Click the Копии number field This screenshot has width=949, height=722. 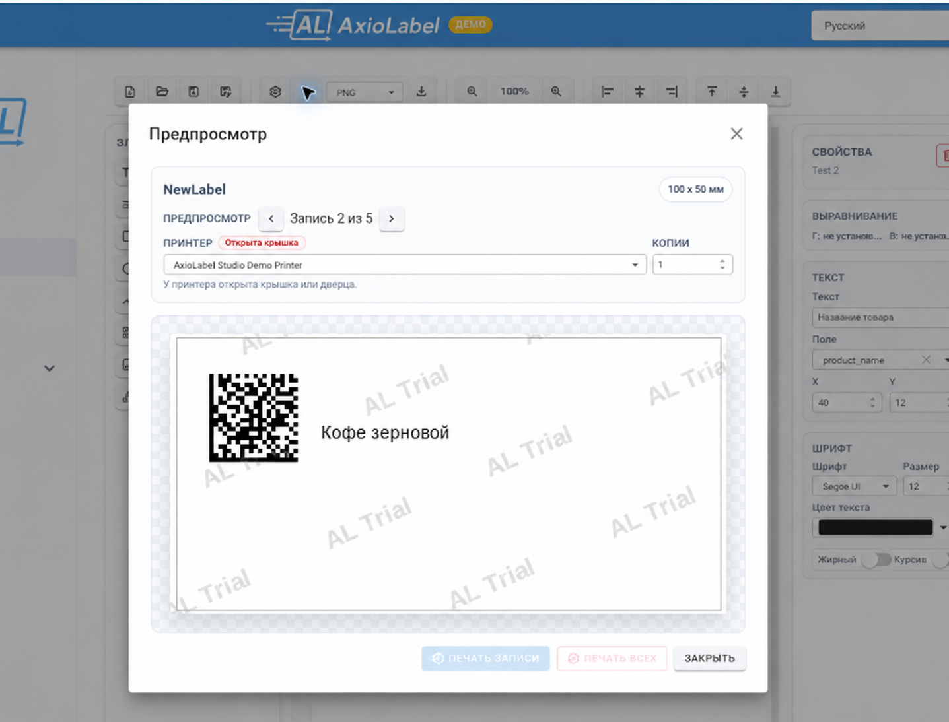click(692, 265)
